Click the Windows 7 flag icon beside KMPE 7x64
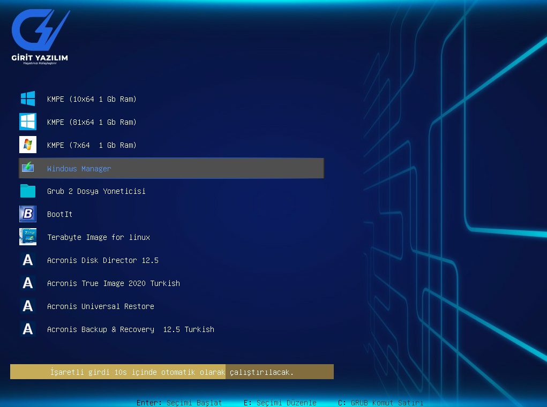547x407 pixels. click(x=28, y=145)
